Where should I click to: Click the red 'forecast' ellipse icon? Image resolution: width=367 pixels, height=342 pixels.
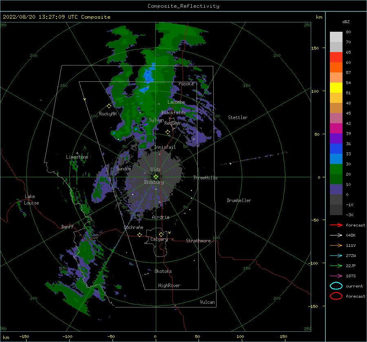[336, 296]
